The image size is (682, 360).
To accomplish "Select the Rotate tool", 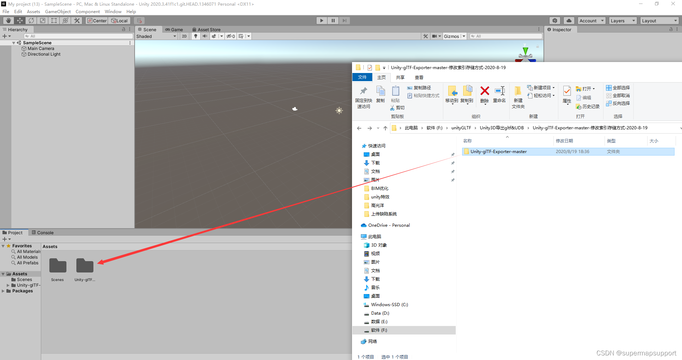I will tap(31, 20).
